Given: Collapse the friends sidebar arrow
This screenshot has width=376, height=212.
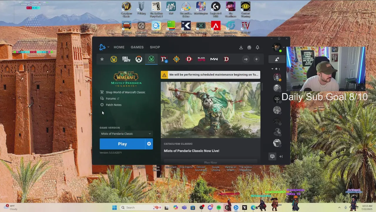Looking at the screenshot, I should pyautogui.click(x=281, y=157).
